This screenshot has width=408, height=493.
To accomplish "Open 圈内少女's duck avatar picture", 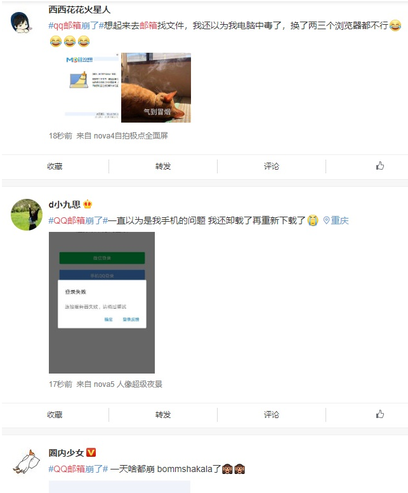I will click(x=27, y=463).
